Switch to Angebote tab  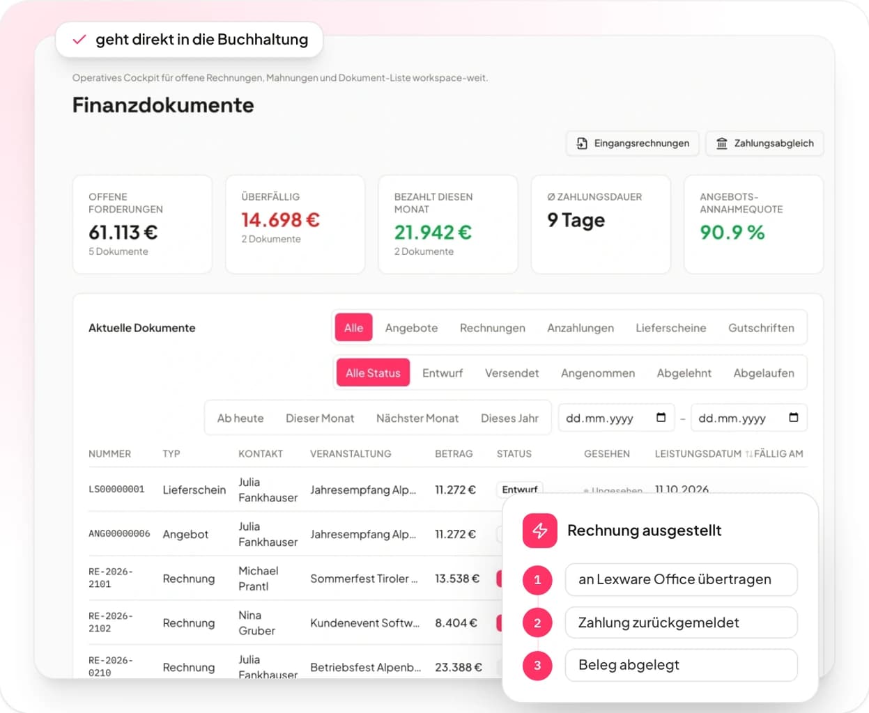pos(411,328)
